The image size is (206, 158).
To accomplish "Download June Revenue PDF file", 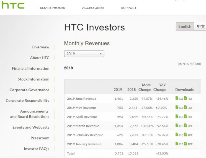I will pyautogui.click(x=188, y=99).
